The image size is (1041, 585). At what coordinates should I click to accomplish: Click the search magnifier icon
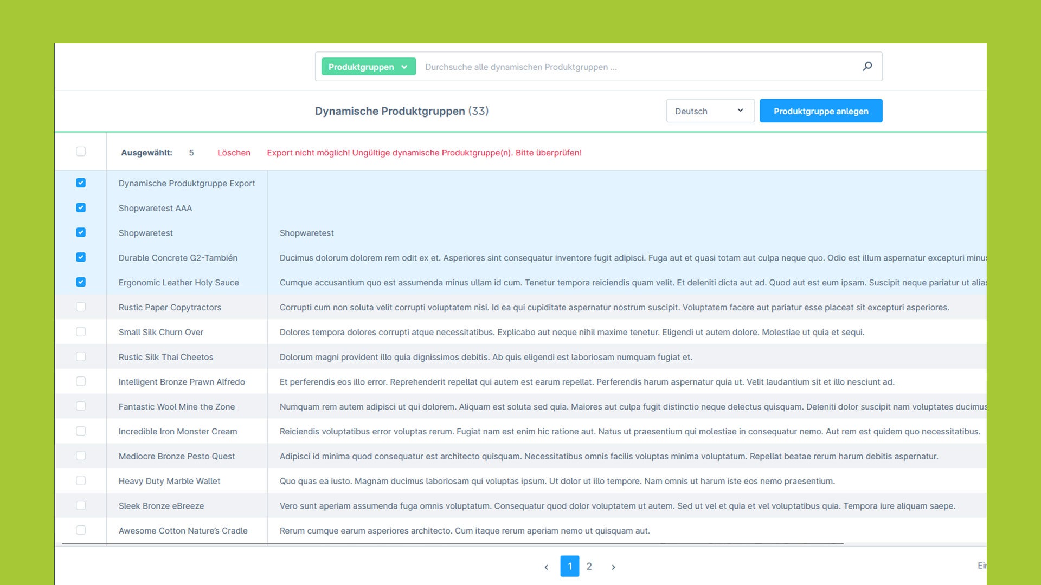pyautogui.click(x=868, y=66)
